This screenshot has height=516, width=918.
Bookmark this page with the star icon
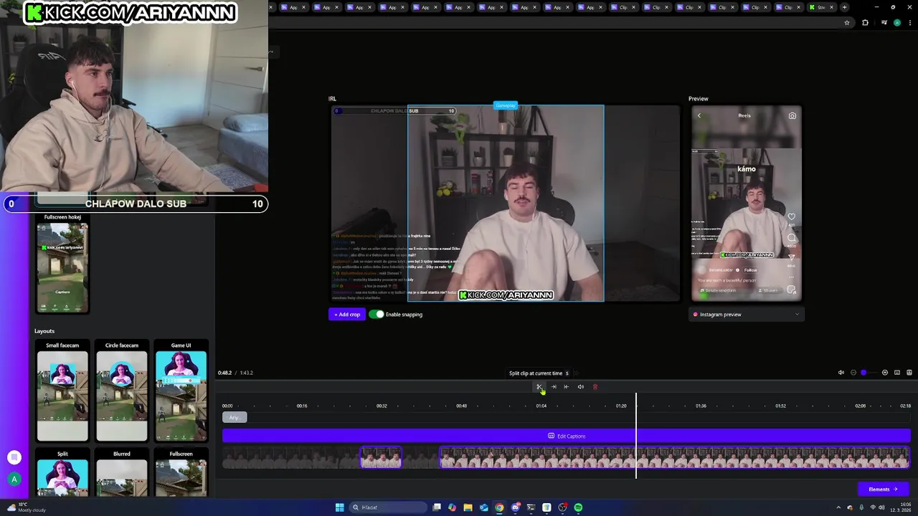[x=847, y=22]
